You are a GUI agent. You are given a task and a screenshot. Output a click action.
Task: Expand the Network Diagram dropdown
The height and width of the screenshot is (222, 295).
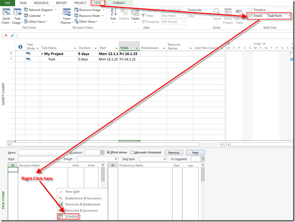[x=55, y=9]
